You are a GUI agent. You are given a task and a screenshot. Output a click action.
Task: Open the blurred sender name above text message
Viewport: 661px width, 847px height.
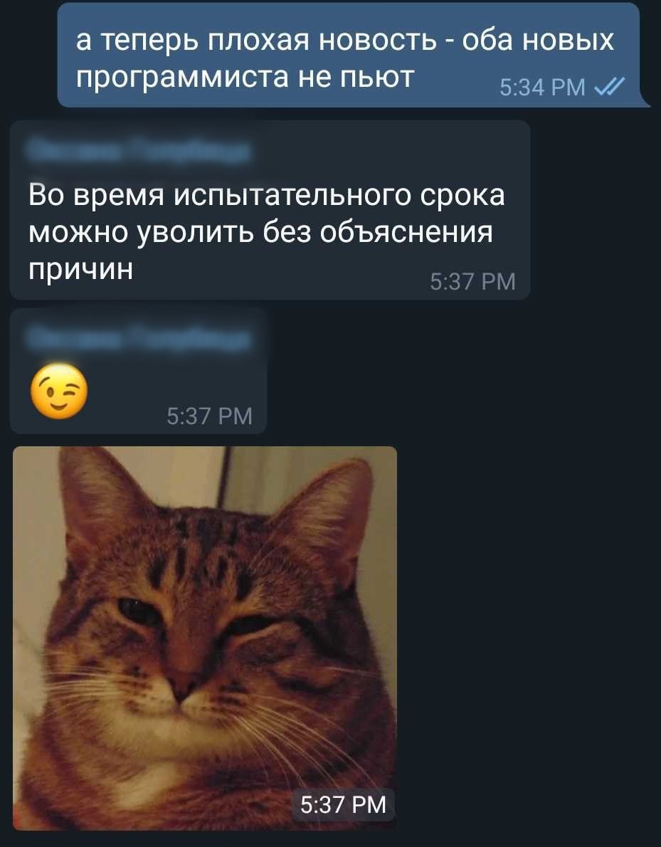tap(139, 149)
